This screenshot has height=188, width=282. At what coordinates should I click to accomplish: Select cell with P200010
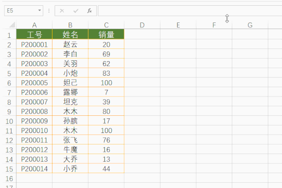point(34,130)
